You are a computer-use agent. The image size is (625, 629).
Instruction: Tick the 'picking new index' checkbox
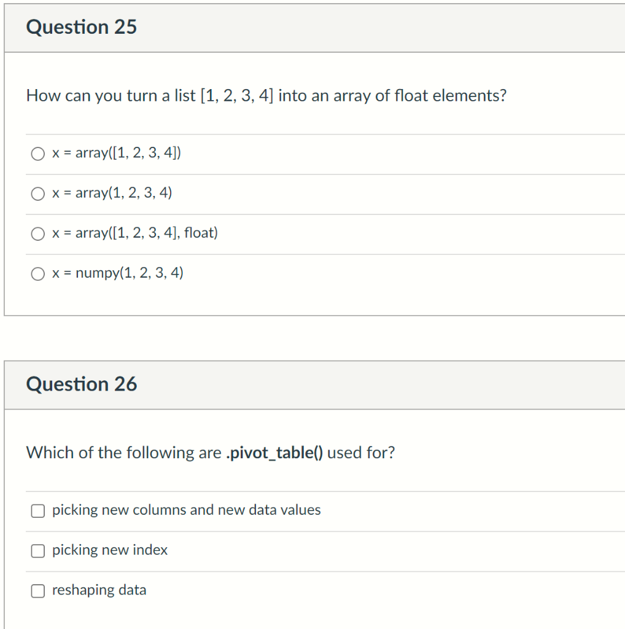37,551
